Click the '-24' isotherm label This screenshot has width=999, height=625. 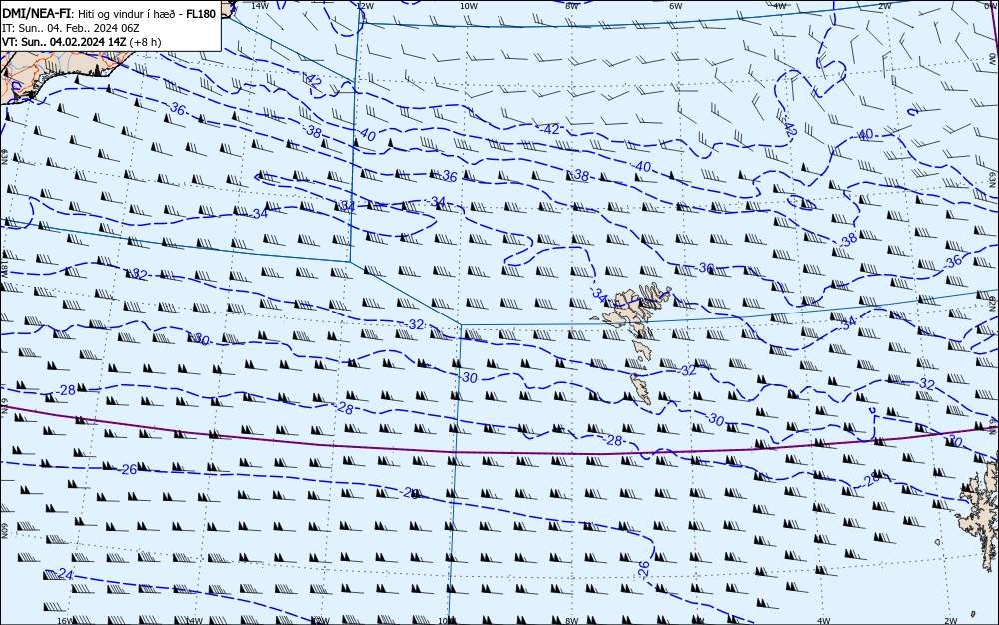click(64, 574)
